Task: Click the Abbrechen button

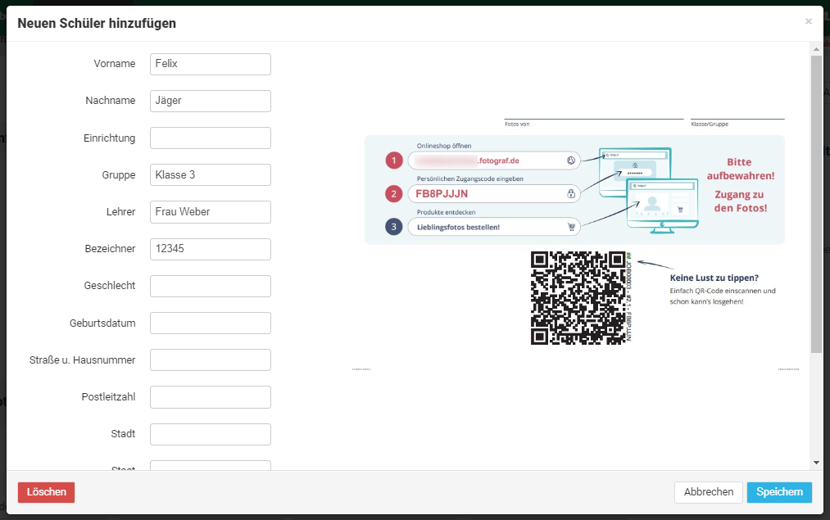Action: [708, 492]
